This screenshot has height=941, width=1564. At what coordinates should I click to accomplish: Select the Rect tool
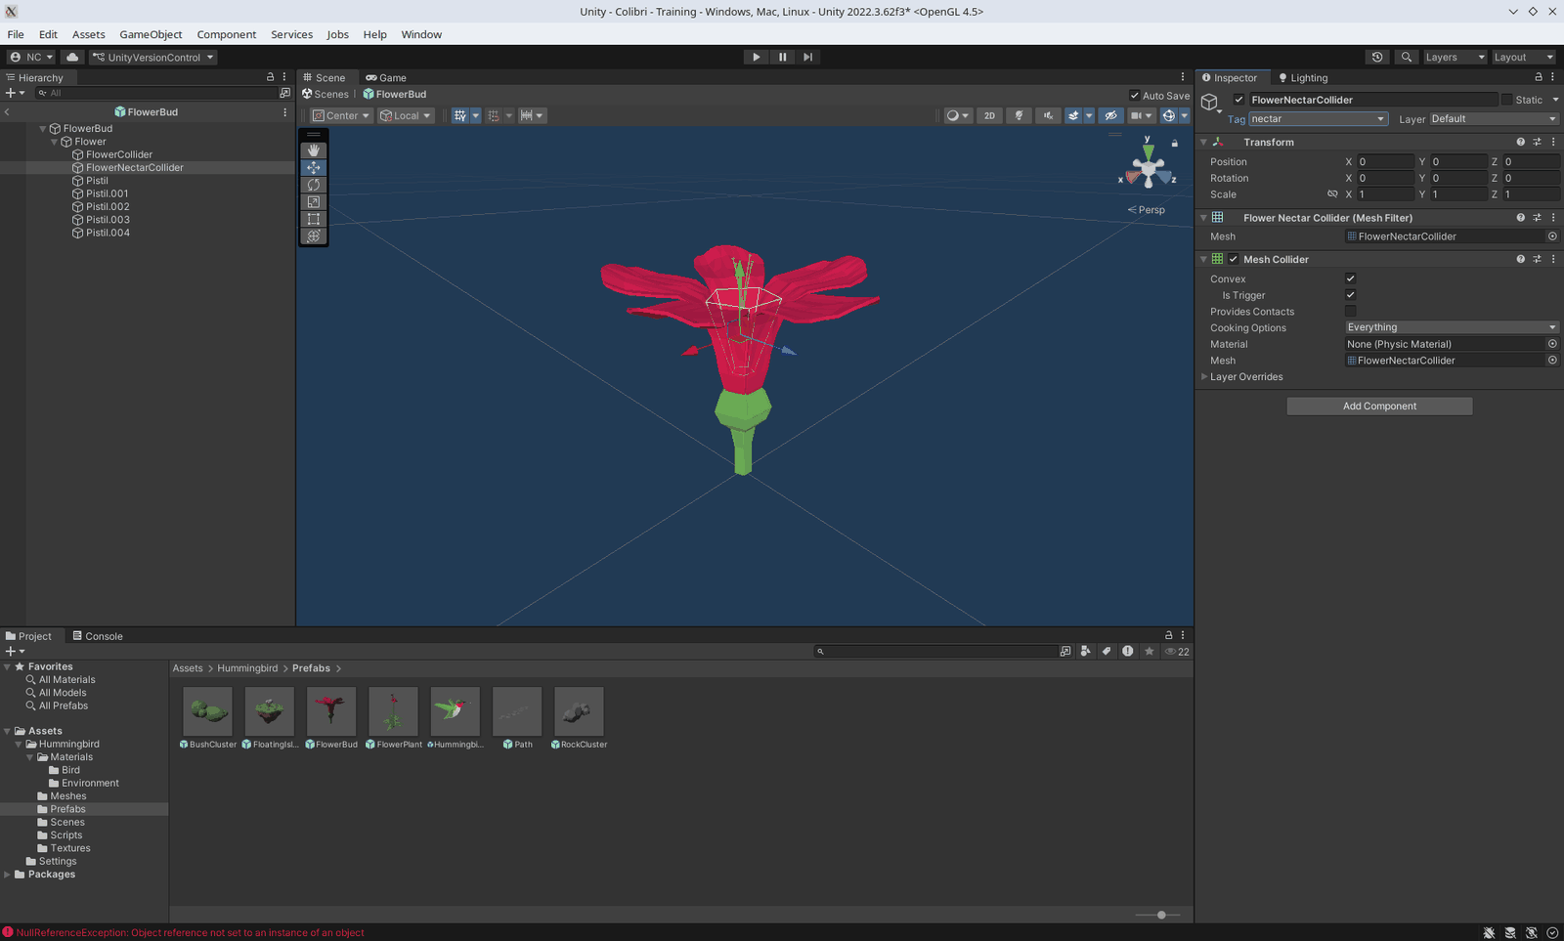click(313, 219)
